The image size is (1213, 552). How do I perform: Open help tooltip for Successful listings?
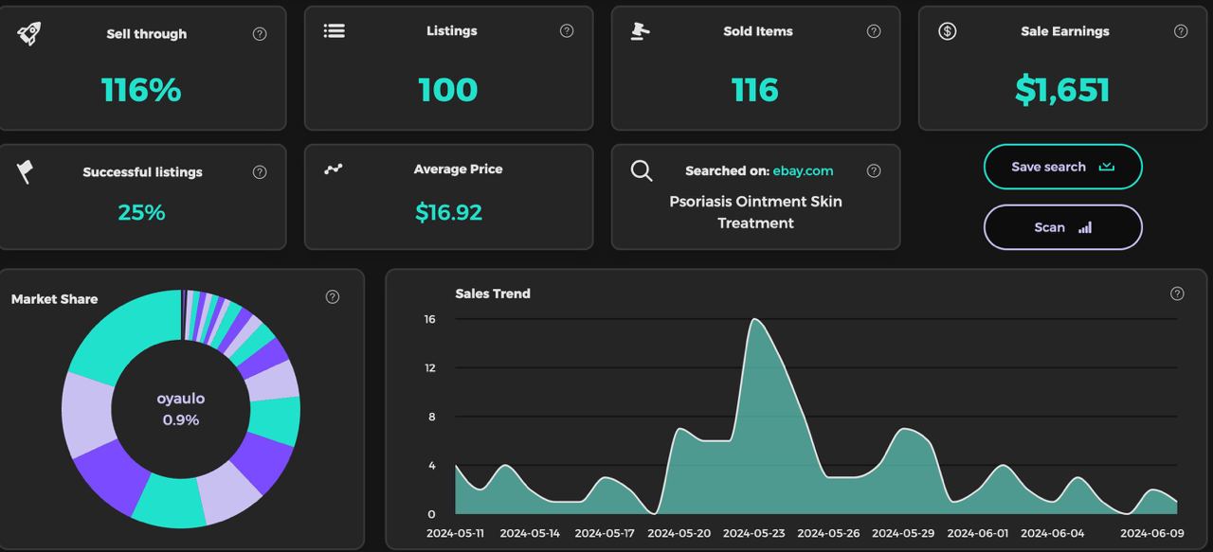[x=260, y=172]
